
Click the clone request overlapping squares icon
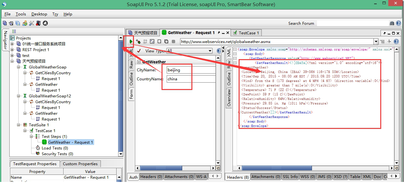point(166,41)
